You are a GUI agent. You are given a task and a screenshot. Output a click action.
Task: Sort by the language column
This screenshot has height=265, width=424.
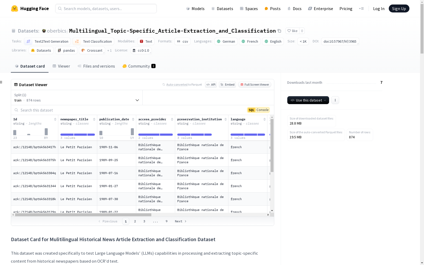pyautogui.click(x=264, y=119)
